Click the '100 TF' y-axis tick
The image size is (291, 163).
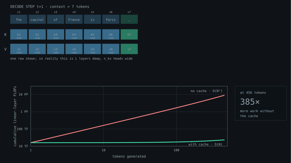(x=22, y=129)
